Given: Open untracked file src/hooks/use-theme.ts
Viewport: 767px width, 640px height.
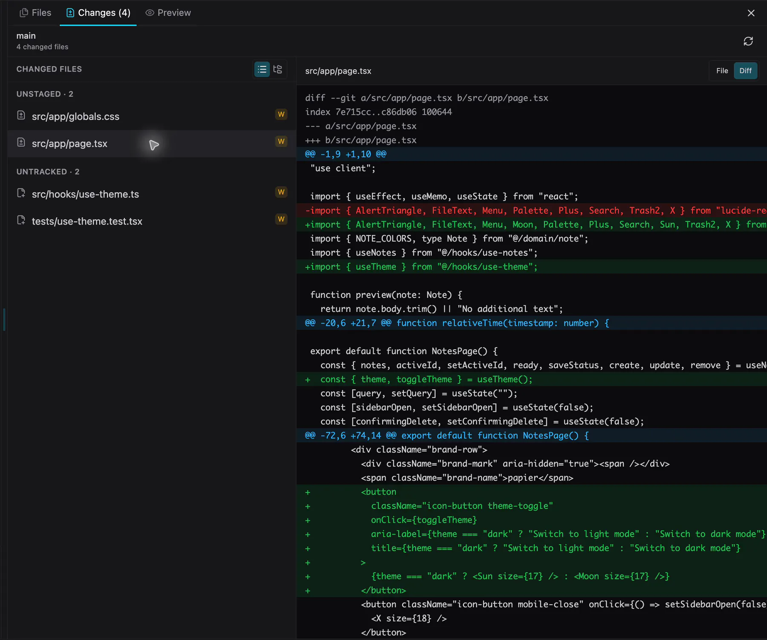Looking at the screenshot, I should (152, 194).
